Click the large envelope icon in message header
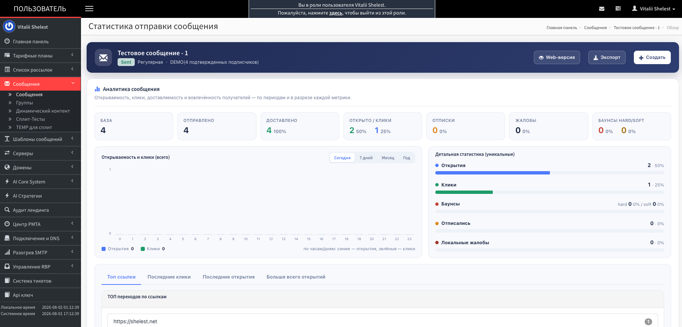 (x=103, y=57)
